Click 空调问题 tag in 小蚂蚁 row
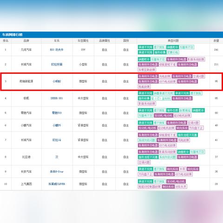This screenshot has width=223, height=223. tap(199, 76)
